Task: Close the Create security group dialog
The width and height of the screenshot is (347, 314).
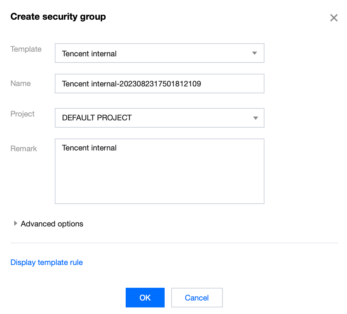Action: [334, 18]
